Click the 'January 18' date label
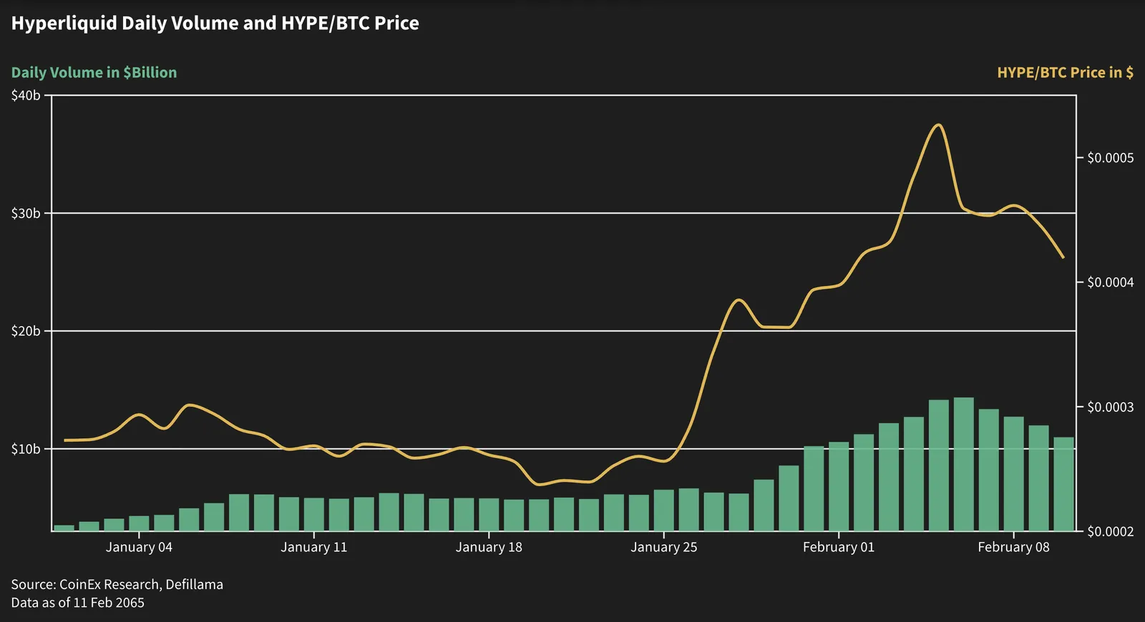 tap(489, 547)
